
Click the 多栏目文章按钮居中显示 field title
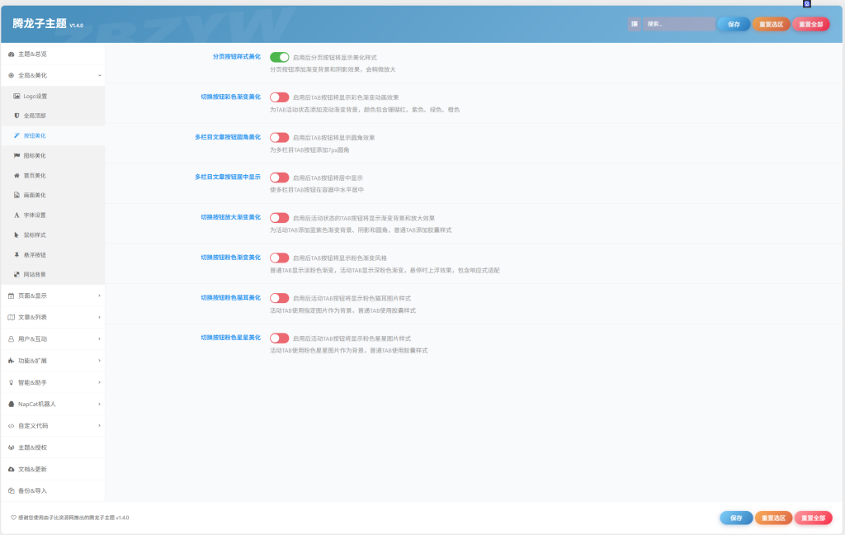tap(228, 177)
